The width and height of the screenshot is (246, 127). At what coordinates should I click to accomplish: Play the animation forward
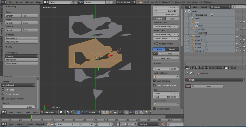(x=129, y=124)
